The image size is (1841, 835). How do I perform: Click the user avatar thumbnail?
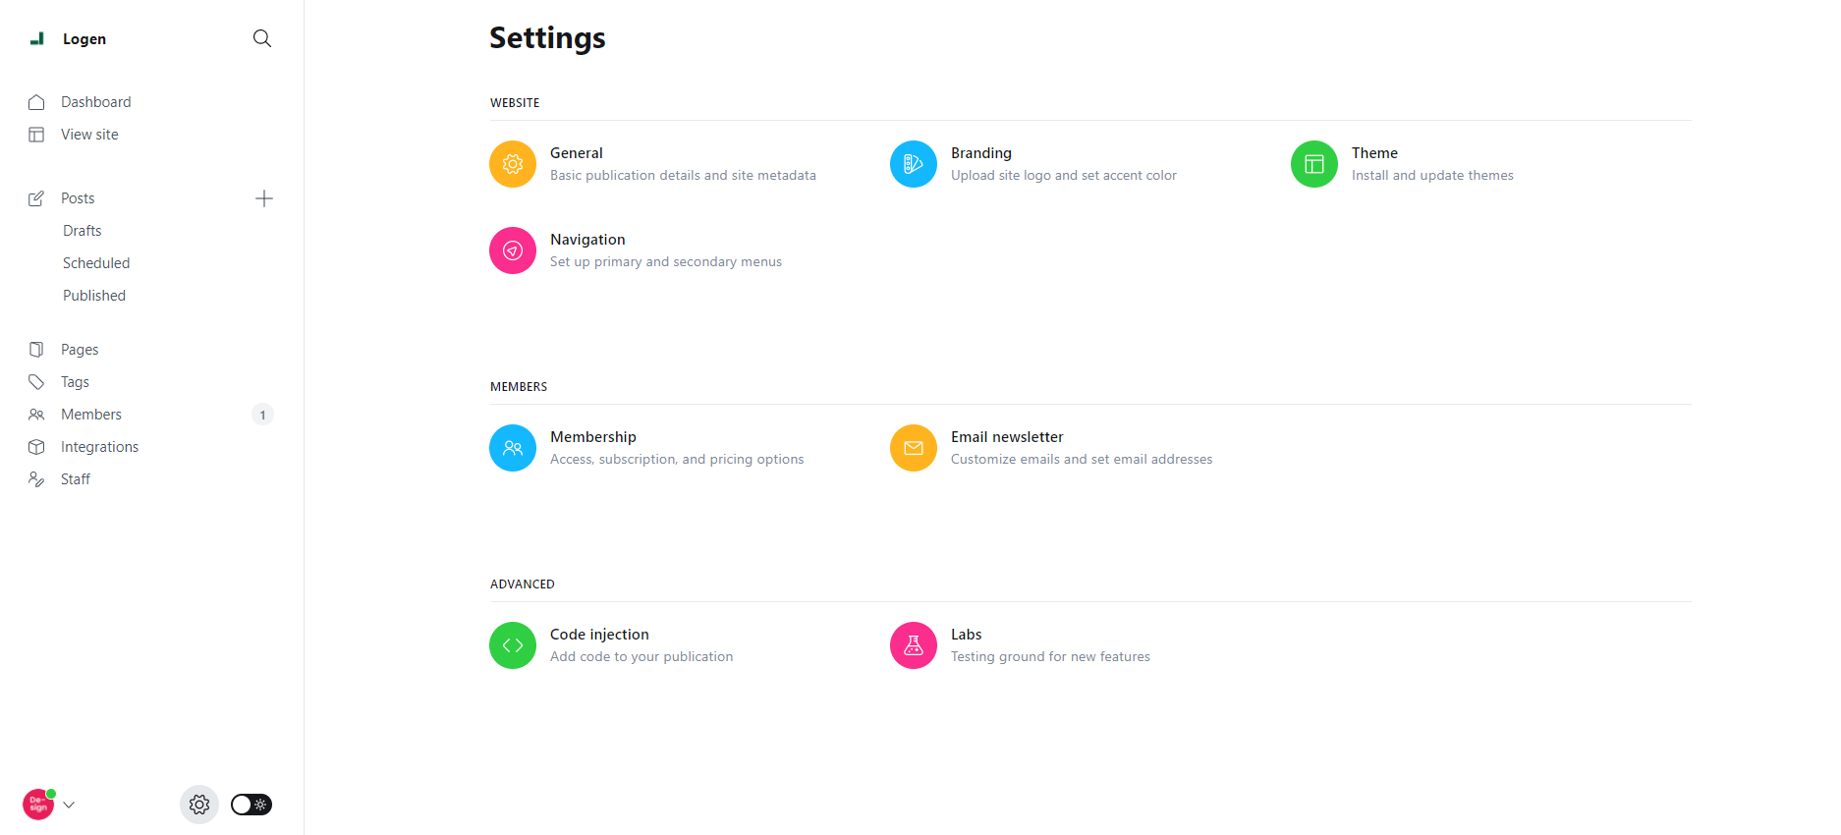click(38, 805)
